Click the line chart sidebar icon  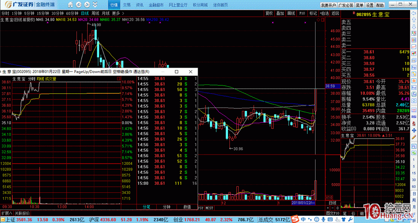pos(413,46)
